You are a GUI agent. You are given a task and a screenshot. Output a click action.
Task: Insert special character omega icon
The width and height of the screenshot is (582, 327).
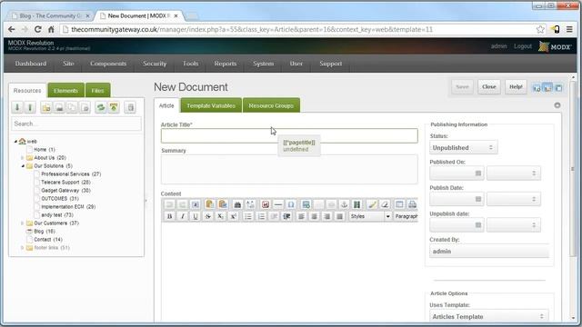(291, 204)
